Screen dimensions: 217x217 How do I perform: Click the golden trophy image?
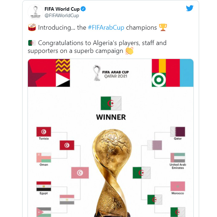(110, 172)
